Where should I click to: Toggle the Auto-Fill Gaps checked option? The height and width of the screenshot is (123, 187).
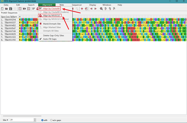tap(50, 39)
